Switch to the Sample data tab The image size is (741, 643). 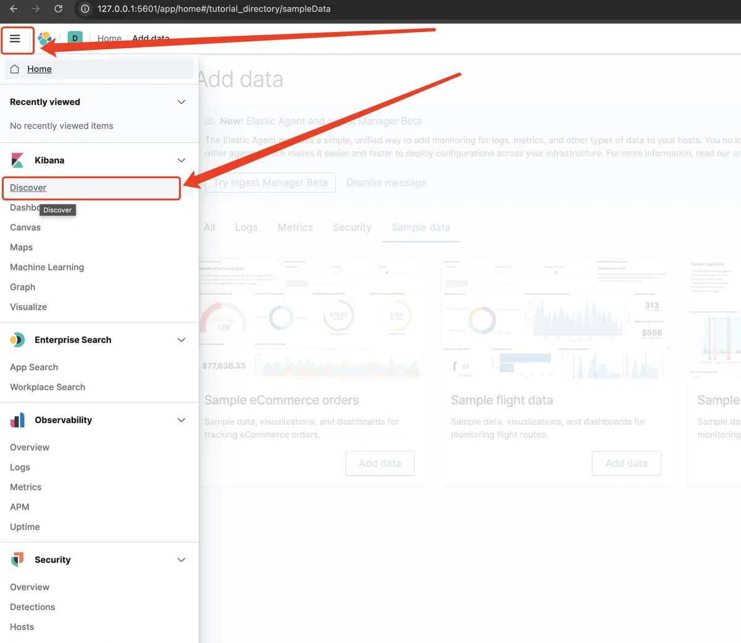coord(421,227)
